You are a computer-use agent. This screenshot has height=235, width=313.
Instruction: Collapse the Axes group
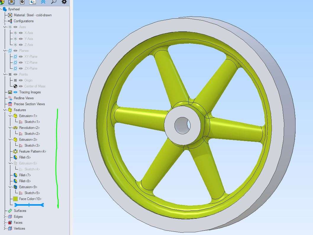[x=5, y=27]
